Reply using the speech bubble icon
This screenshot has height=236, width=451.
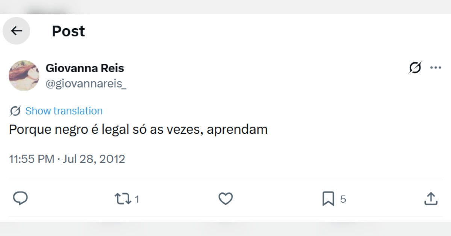pyautogui.click(x=20, y=198)
